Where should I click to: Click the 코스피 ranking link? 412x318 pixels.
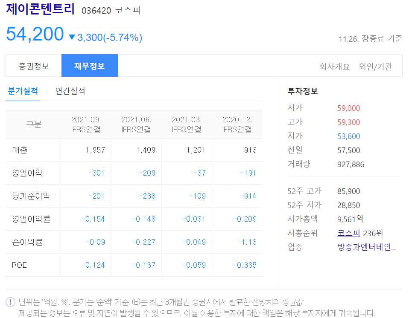(348, 233)
